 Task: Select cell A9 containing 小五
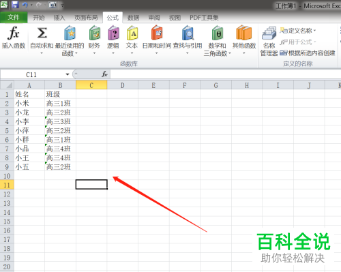[29, 167]
